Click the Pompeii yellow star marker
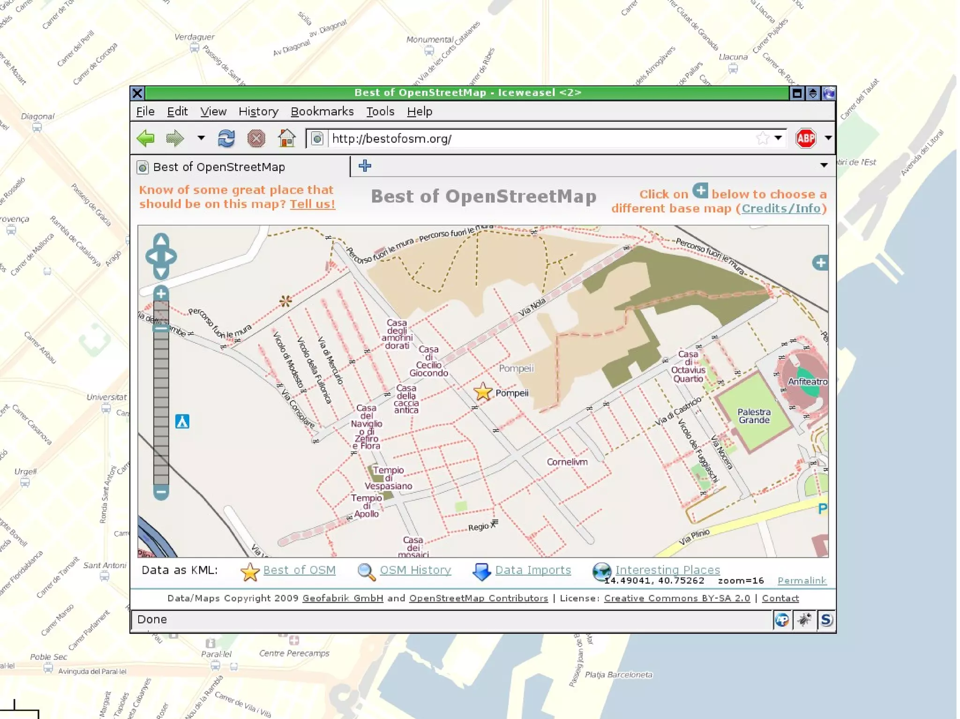 (x=483, y=392)
